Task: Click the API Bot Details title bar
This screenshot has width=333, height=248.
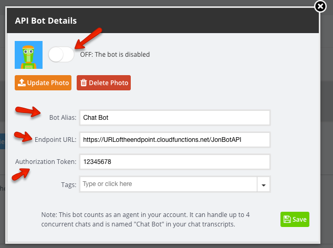Action: (x=163, y=20)
